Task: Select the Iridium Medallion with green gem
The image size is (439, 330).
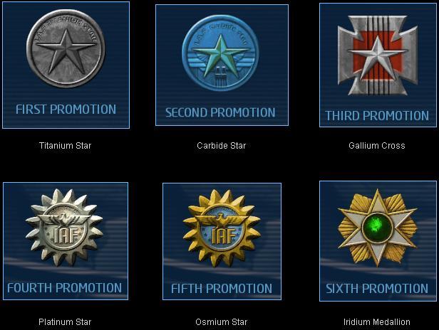Action: pos(378,228)
